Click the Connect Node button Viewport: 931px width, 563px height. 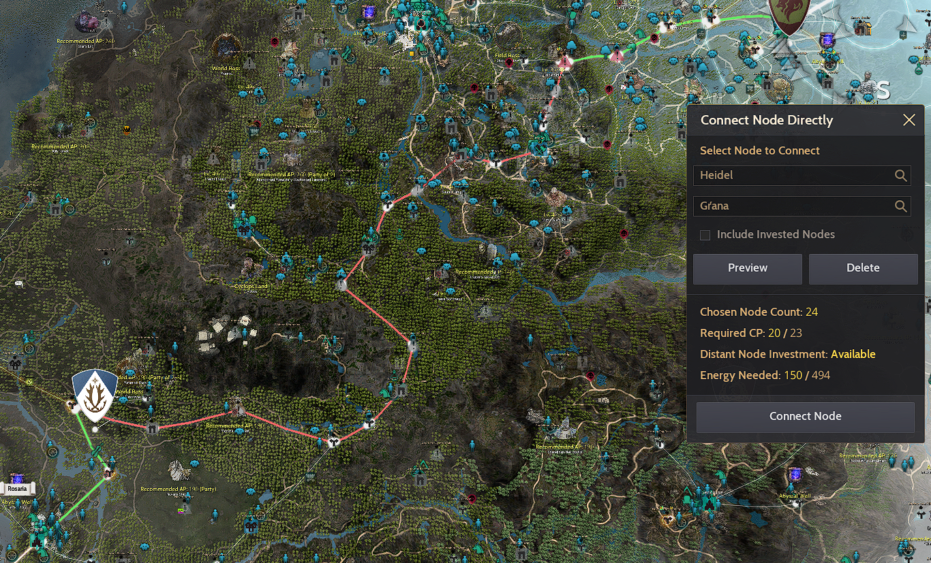(806, 417)
